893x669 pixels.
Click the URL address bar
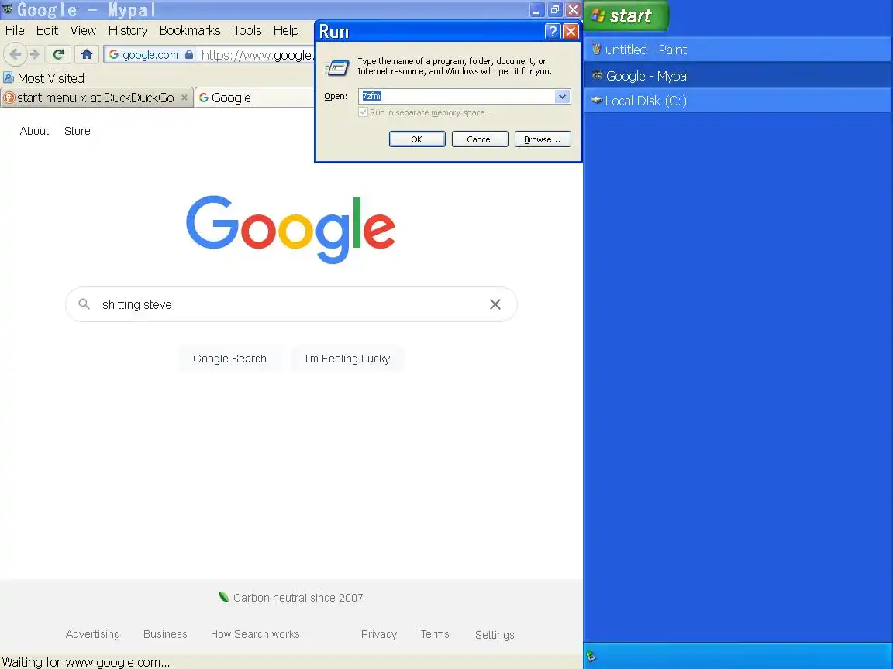click(x=257, y=55)
